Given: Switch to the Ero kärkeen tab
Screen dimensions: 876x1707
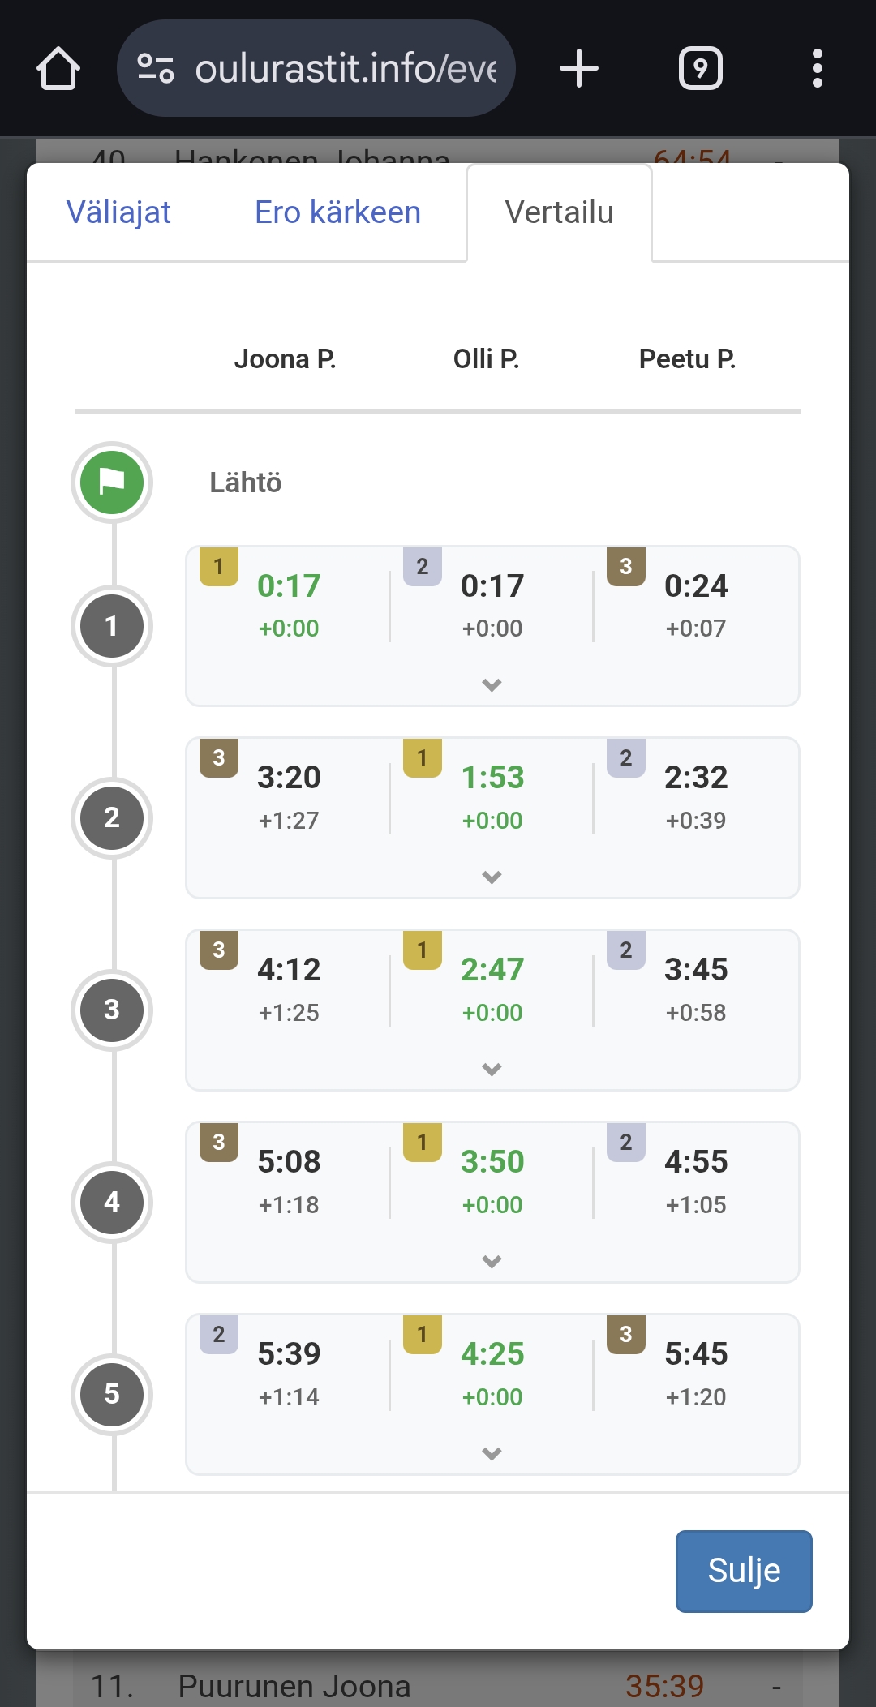Looking at the screenshot, I should pos(337,212).
